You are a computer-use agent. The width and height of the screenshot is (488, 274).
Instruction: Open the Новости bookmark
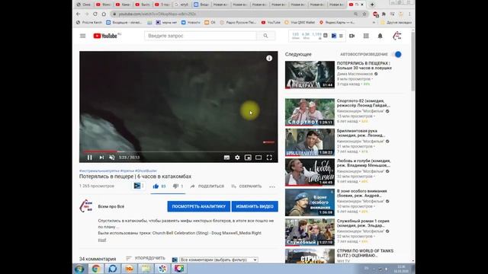(191, 22)
